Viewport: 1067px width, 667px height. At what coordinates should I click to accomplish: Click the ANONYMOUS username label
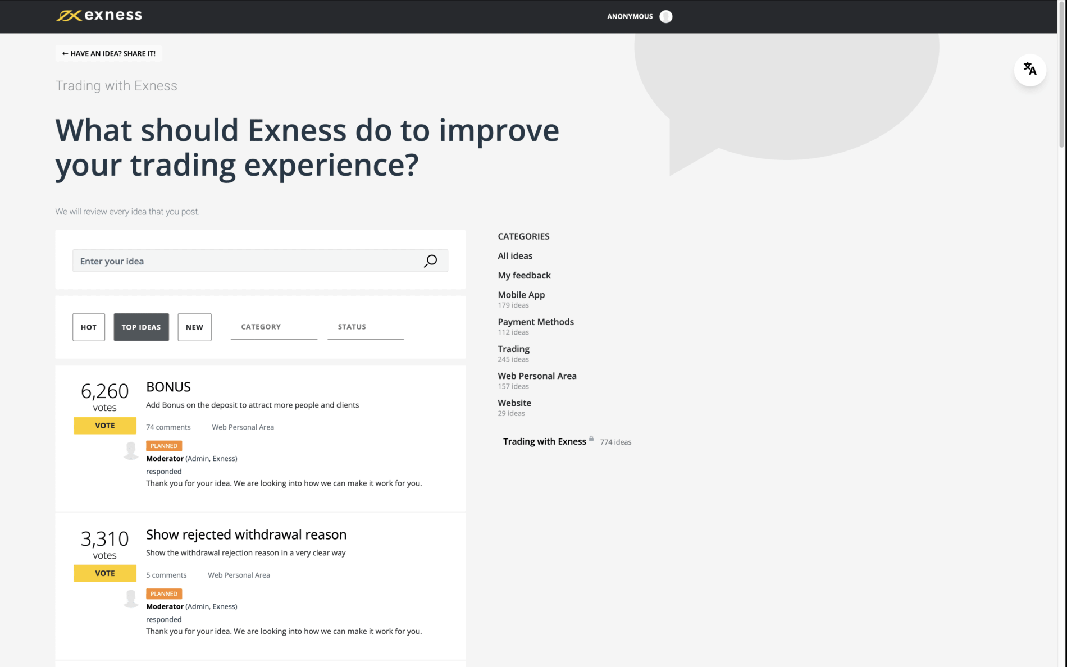[630, 16]
